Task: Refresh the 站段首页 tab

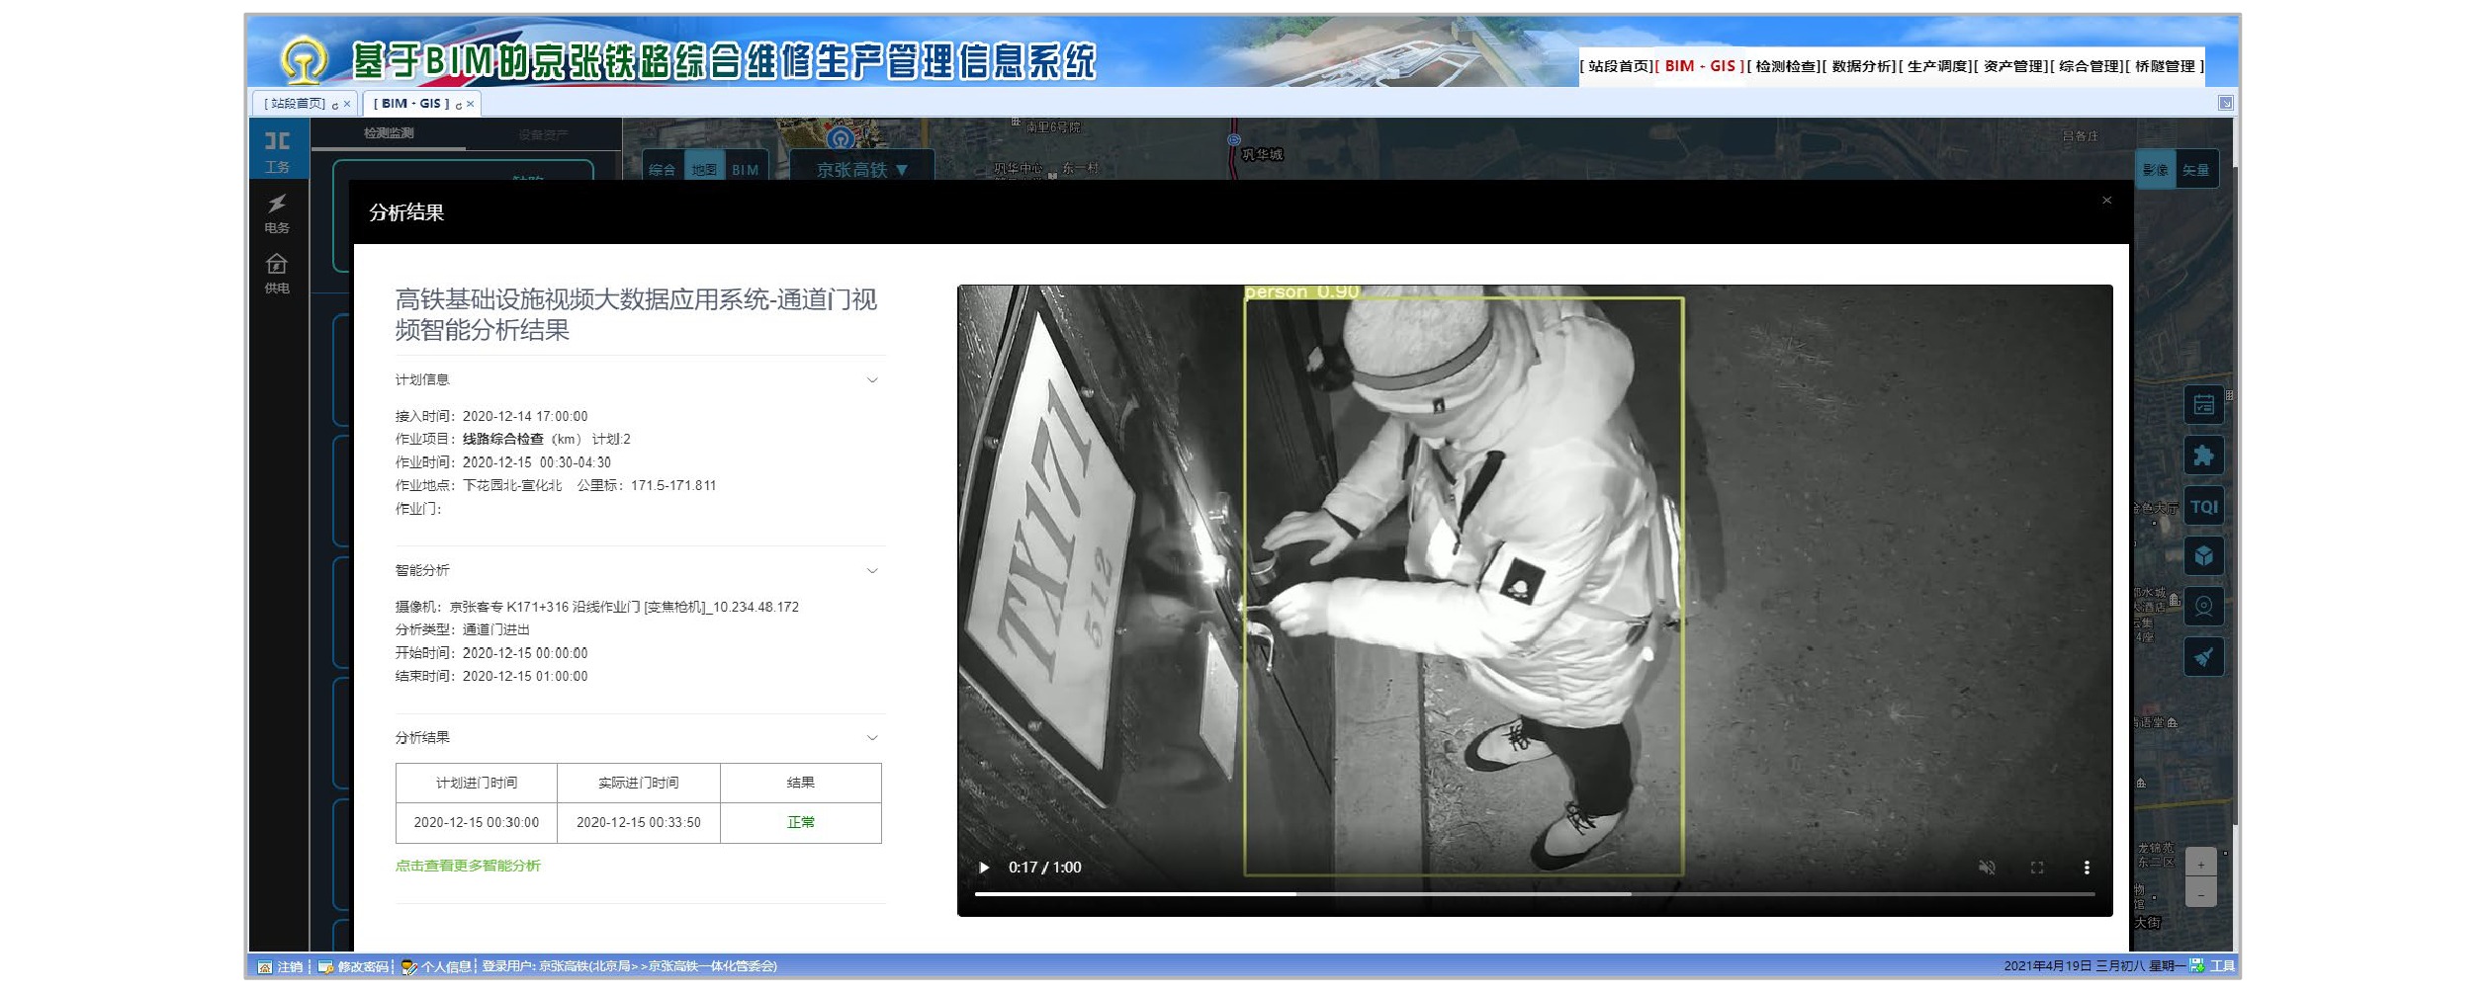Action: coord(335,105)
